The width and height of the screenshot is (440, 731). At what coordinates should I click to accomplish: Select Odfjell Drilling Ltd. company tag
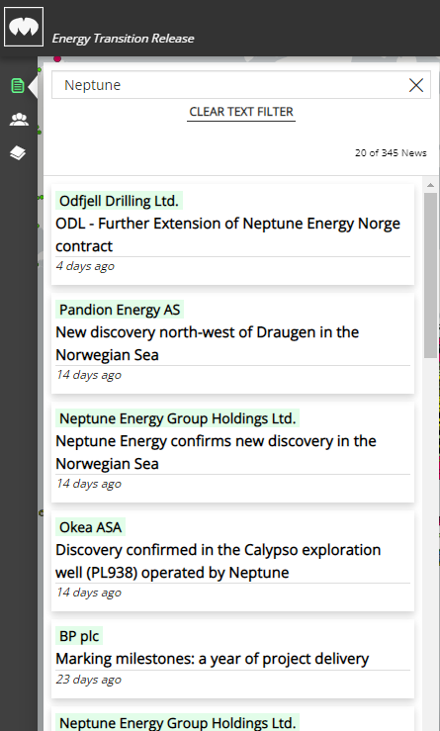[119, 201]
